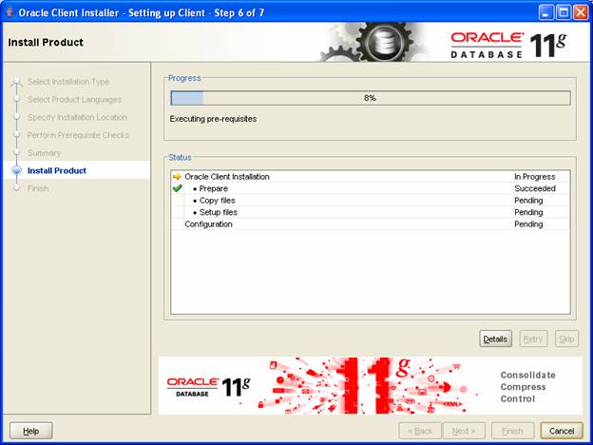Select the Finish step in sidebar

click(x=38, y=188)
